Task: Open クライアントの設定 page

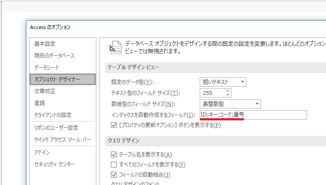Action: pyautogui.click(x=53, y=115)
